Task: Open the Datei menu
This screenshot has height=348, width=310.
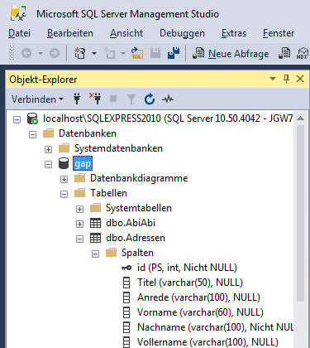Action: 19,33
